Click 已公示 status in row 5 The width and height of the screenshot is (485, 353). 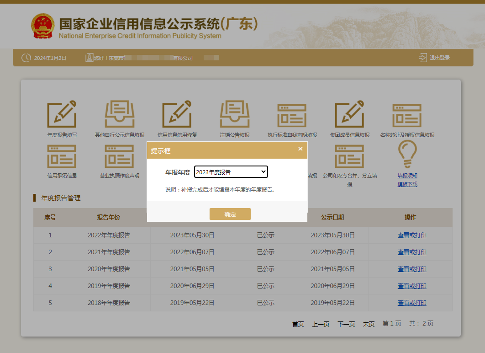266,303
